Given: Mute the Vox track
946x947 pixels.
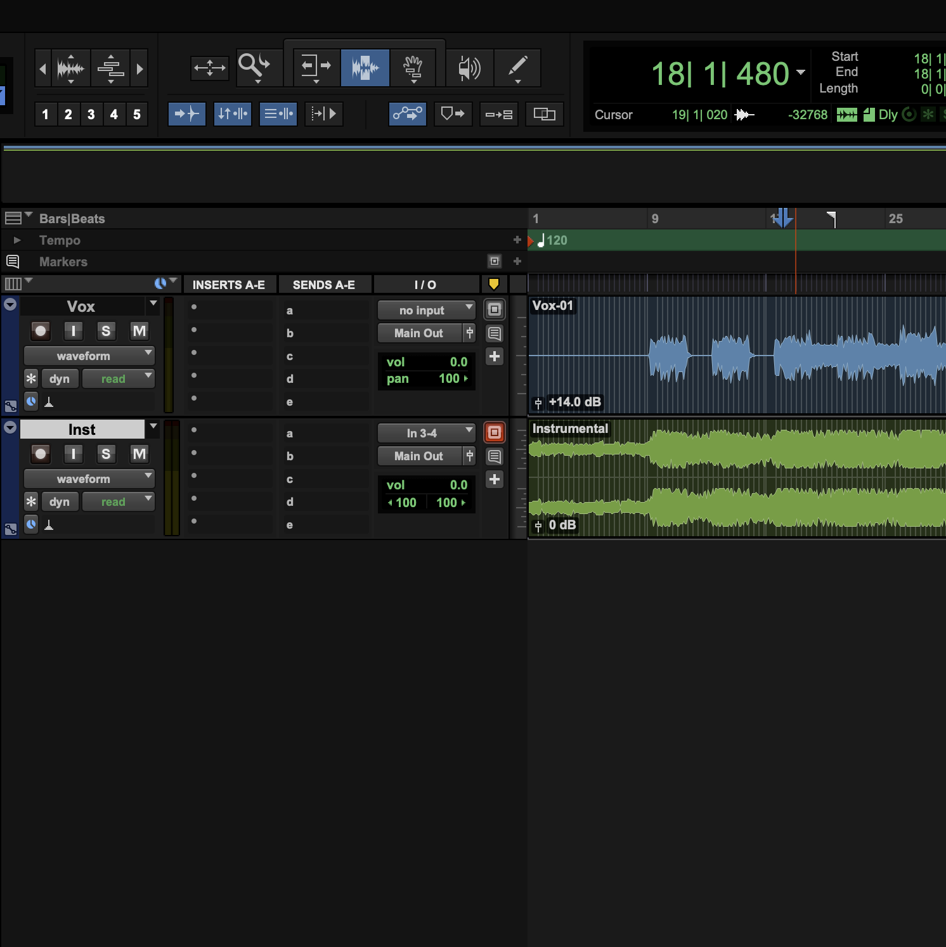Looking at the screenshot, I should (x=139, y=331).
